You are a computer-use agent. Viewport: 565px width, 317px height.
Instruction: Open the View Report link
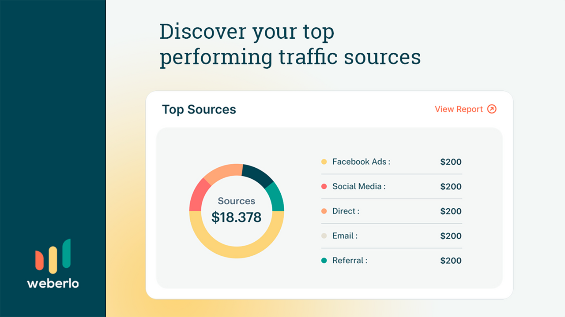[x=459, y=109]
